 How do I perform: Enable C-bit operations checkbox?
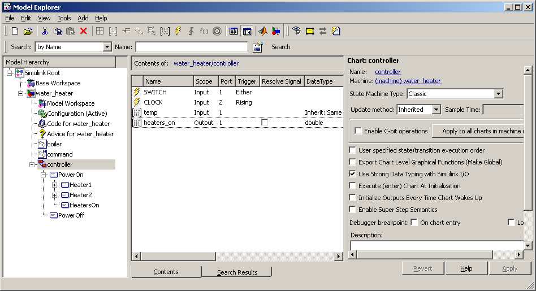click(x=358, y=131)
